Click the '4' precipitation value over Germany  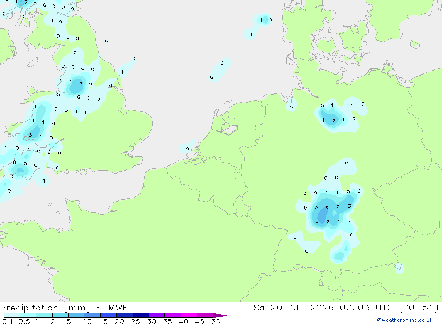[317, 222]
